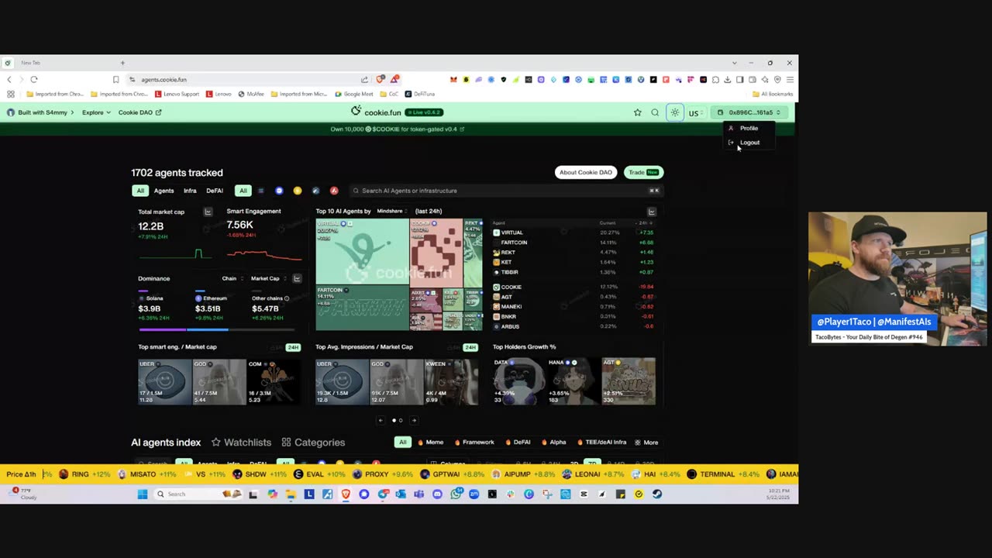Click the cookie.fun logo

tap(376, 112)
